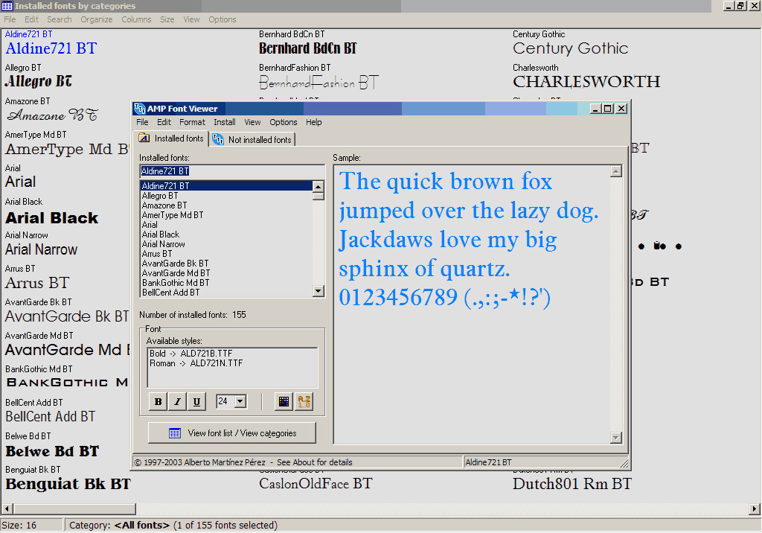Open Edit menu in AMP Font Viewer
This screenshot has height=533, width=762.
point(164,122)
